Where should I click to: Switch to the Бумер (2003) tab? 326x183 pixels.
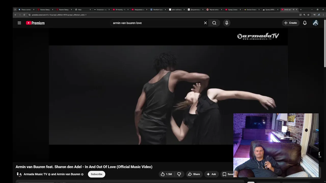270,10
